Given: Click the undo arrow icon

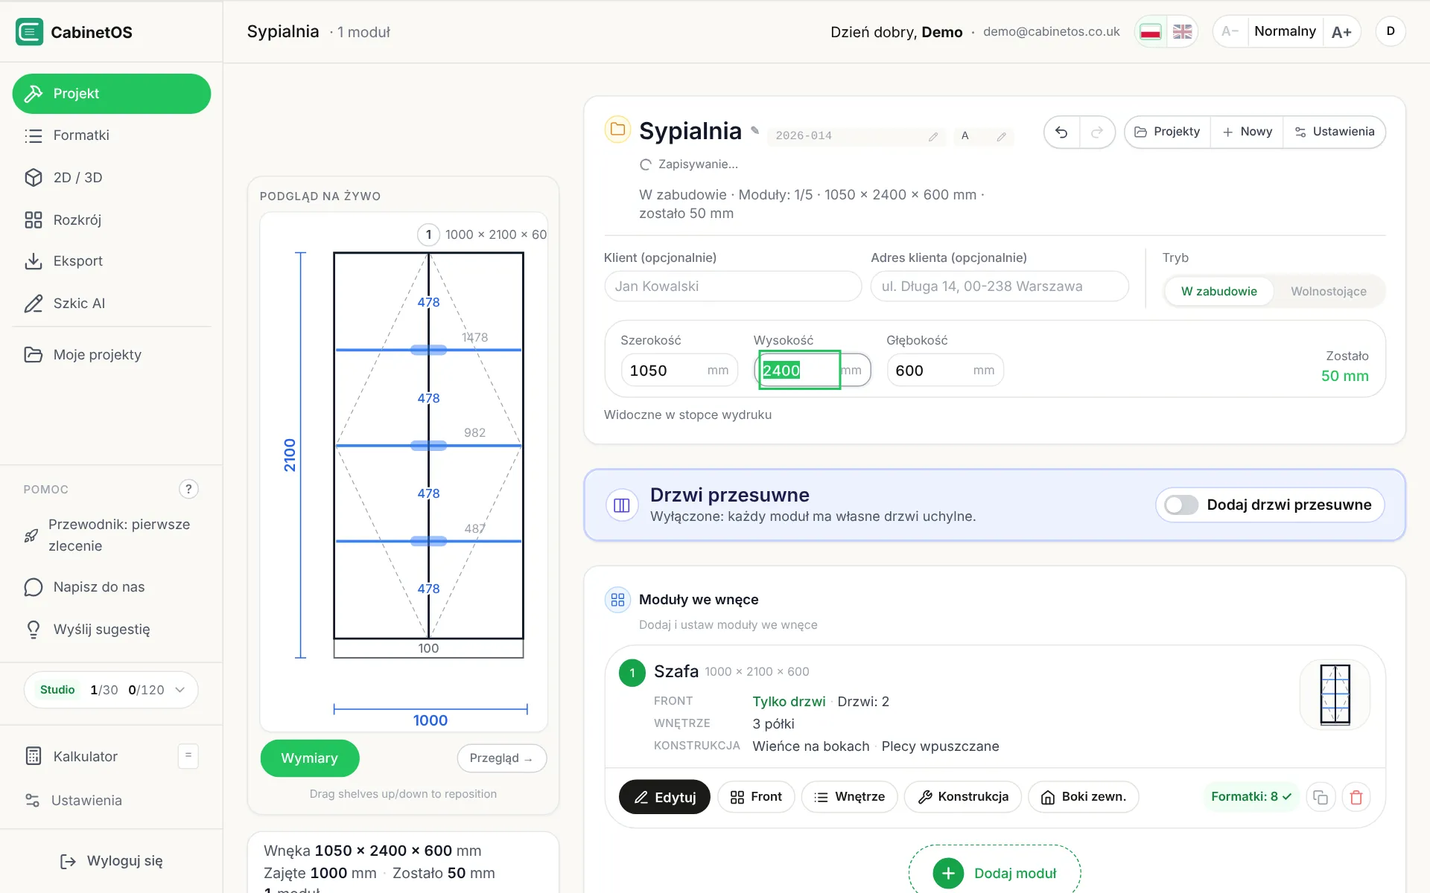Looking at the screenshot, I should pos(1061,132).
